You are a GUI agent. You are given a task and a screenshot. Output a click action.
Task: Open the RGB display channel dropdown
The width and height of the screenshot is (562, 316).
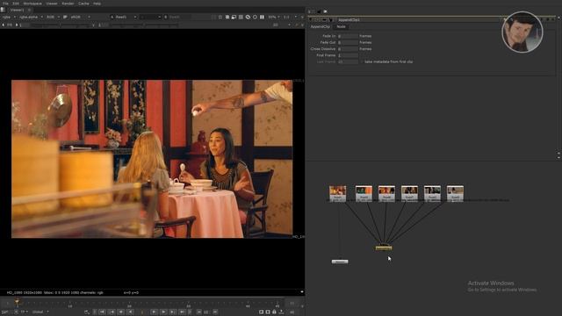click(53, 17)
